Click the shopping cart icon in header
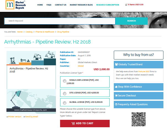167x130 pixels. (x=126, y=5)
